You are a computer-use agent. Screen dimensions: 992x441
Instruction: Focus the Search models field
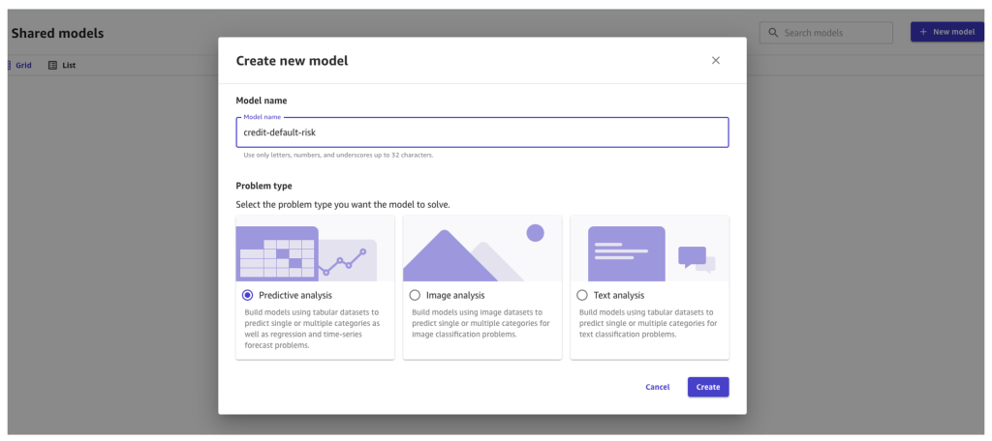(826, 32)
